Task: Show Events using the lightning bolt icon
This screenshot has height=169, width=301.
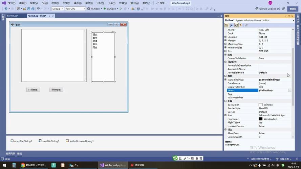Action: [241, 25]
